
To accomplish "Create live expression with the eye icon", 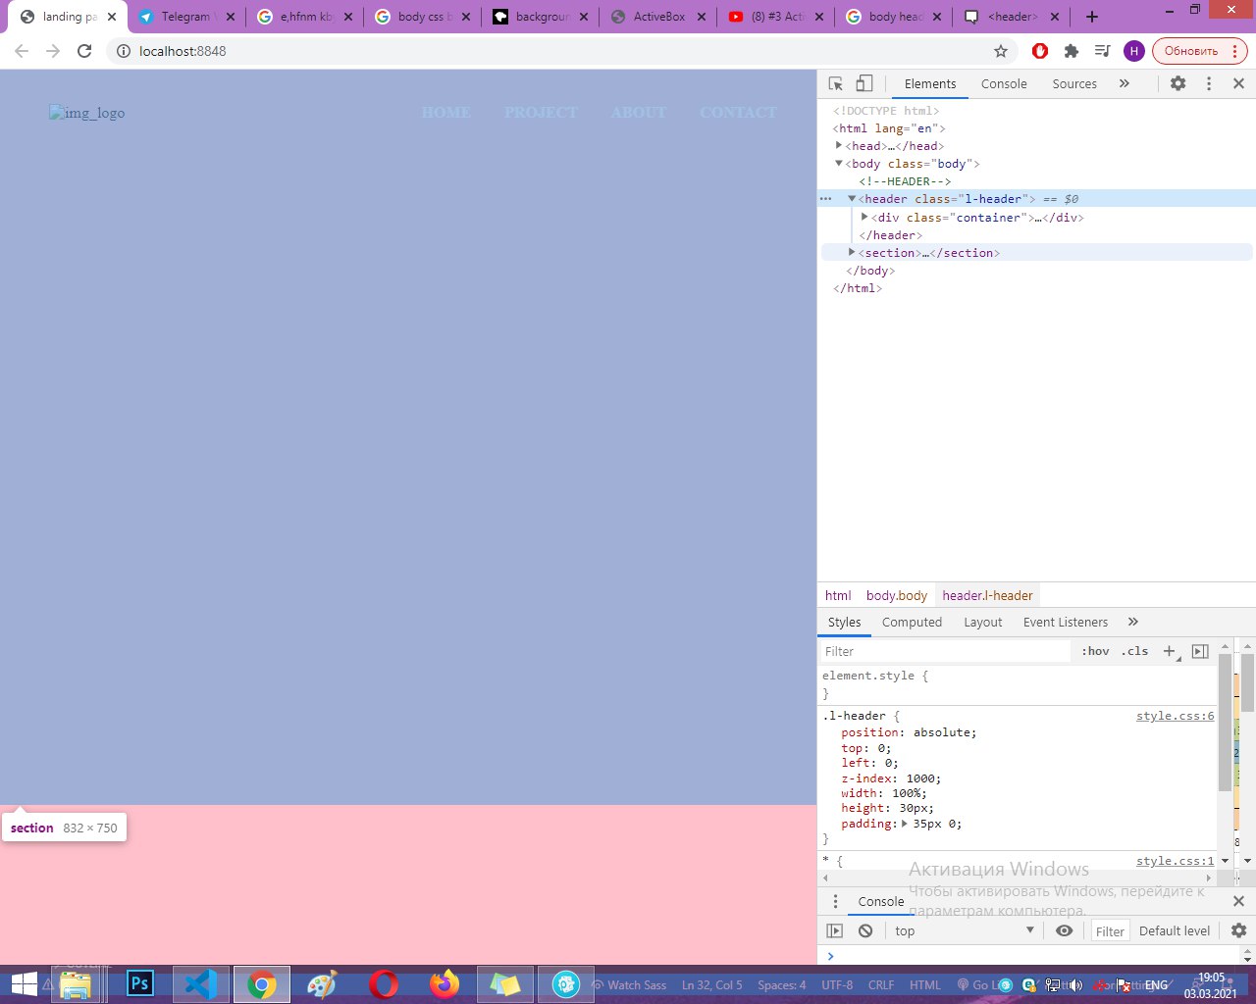I will pyautogui.click(x=1064, y=930).
